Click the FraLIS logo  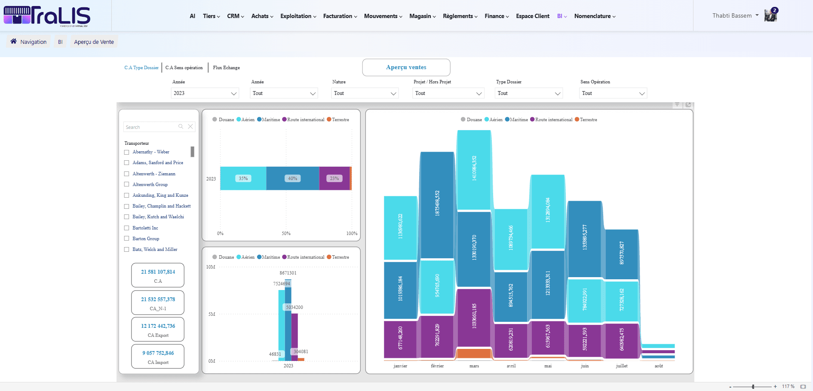[x=47, y=16]
